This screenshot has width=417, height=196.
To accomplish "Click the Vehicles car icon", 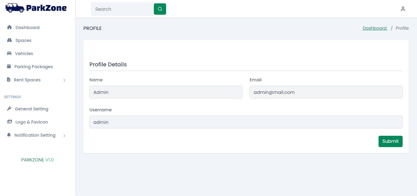I will [x=9, y=54].
